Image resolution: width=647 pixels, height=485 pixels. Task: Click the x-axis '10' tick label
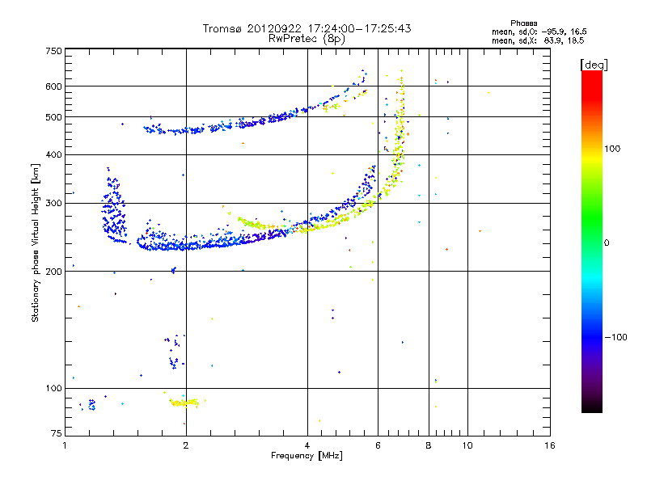click(x=467, y=445)
